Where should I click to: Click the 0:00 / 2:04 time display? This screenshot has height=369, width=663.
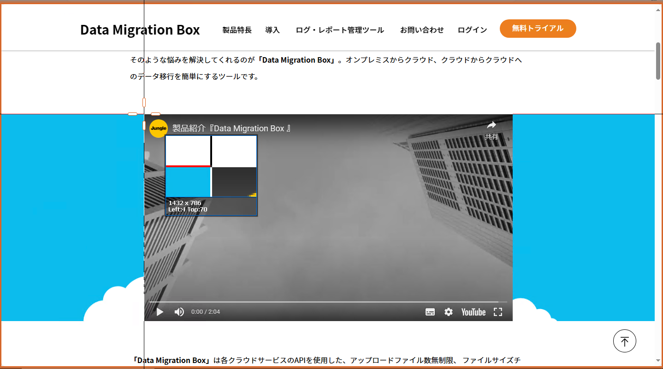[206, 312]
